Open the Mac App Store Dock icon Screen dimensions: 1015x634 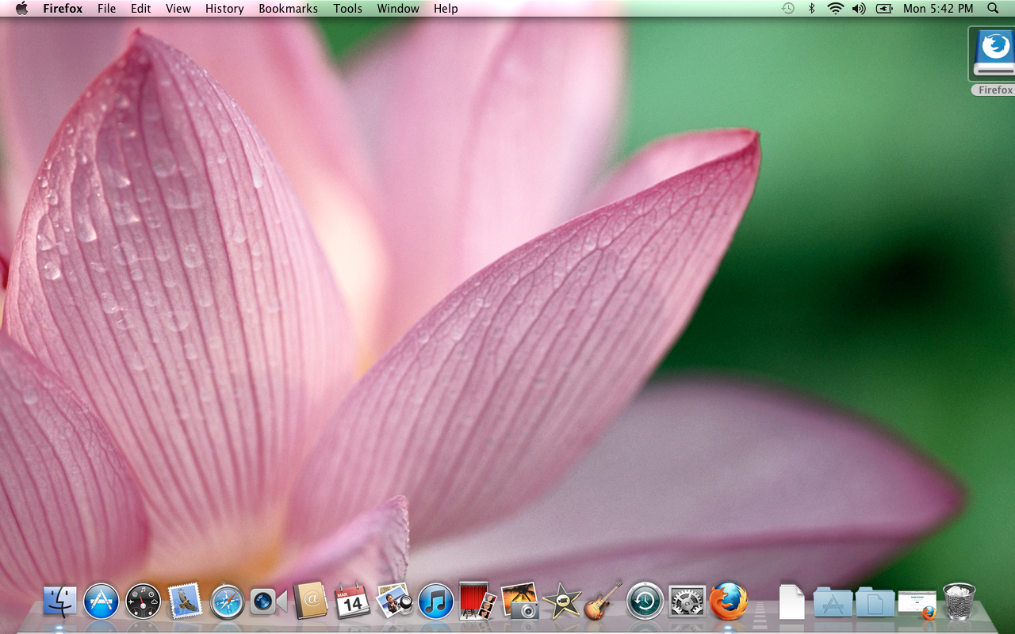(101, 602)
